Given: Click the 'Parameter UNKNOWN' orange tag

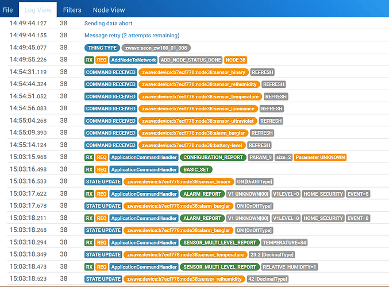Looking at the screenshot, I should coord(320,157).
